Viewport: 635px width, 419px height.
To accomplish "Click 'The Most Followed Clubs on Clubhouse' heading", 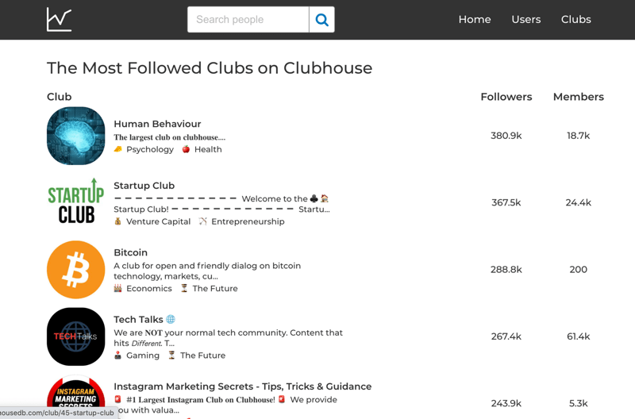I will click(210, 68).
